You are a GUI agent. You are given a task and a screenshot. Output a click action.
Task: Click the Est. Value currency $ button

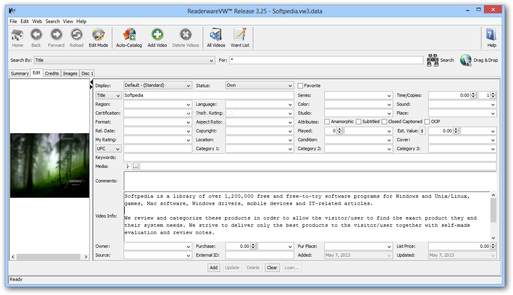coord(422,131)
